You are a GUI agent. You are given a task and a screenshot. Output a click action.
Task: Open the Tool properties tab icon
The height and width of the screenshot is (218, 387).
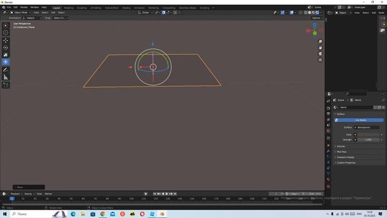pyautogui.click(x=328, y=101)
